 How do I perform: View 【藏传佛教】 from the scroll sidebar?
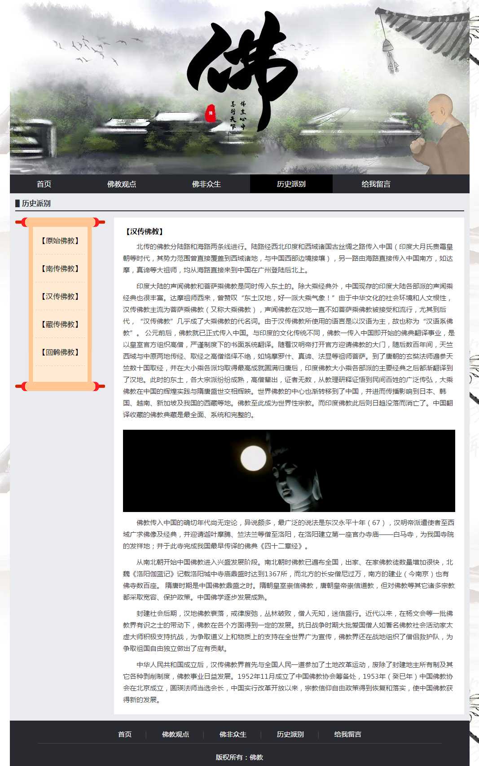click(x=60, y=325)
